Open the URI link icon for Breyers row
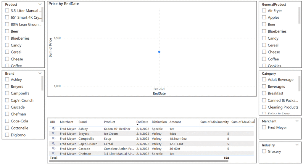 (x=54, y=133)
